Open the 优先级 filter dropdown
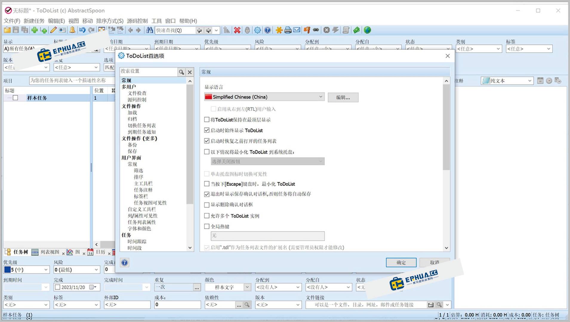 coord(247,49)
